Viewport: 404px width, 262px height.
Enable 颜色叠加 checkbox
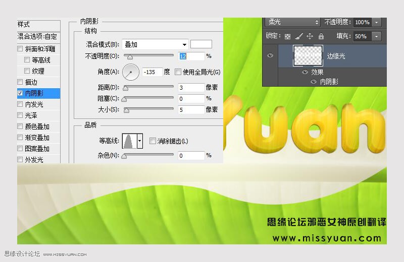pyautogui.click(x=20, y=126)
